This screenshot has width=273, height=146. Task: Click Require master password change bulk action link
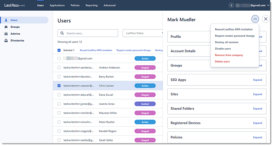133,50
